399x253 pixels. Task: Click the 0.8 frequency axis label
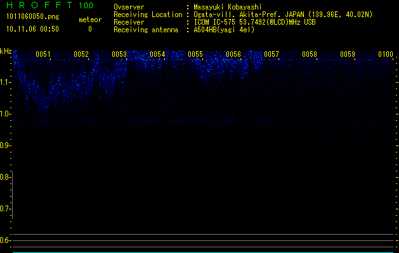pos(5,177)
